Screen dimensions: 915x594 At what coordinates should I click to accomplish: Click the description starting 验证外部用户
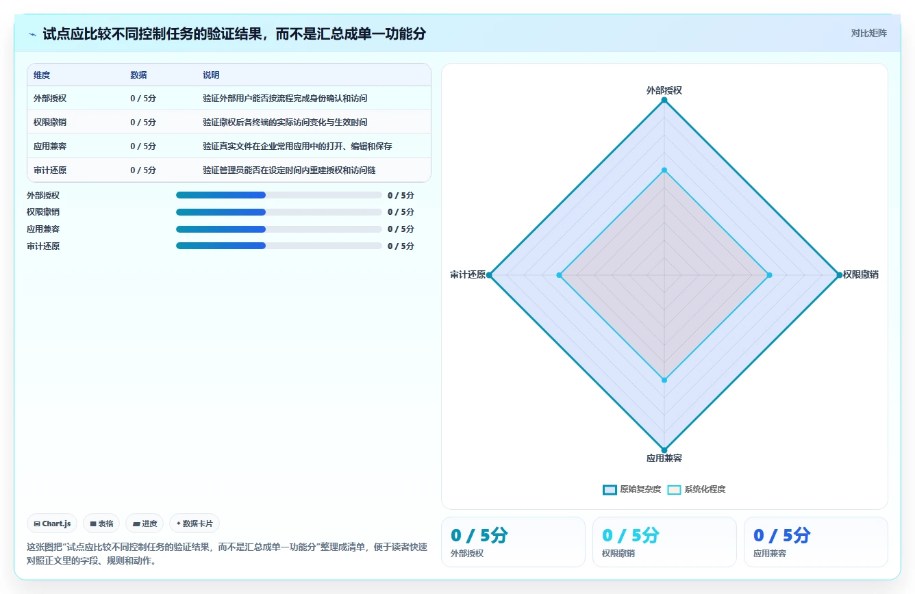coord(285,99)
